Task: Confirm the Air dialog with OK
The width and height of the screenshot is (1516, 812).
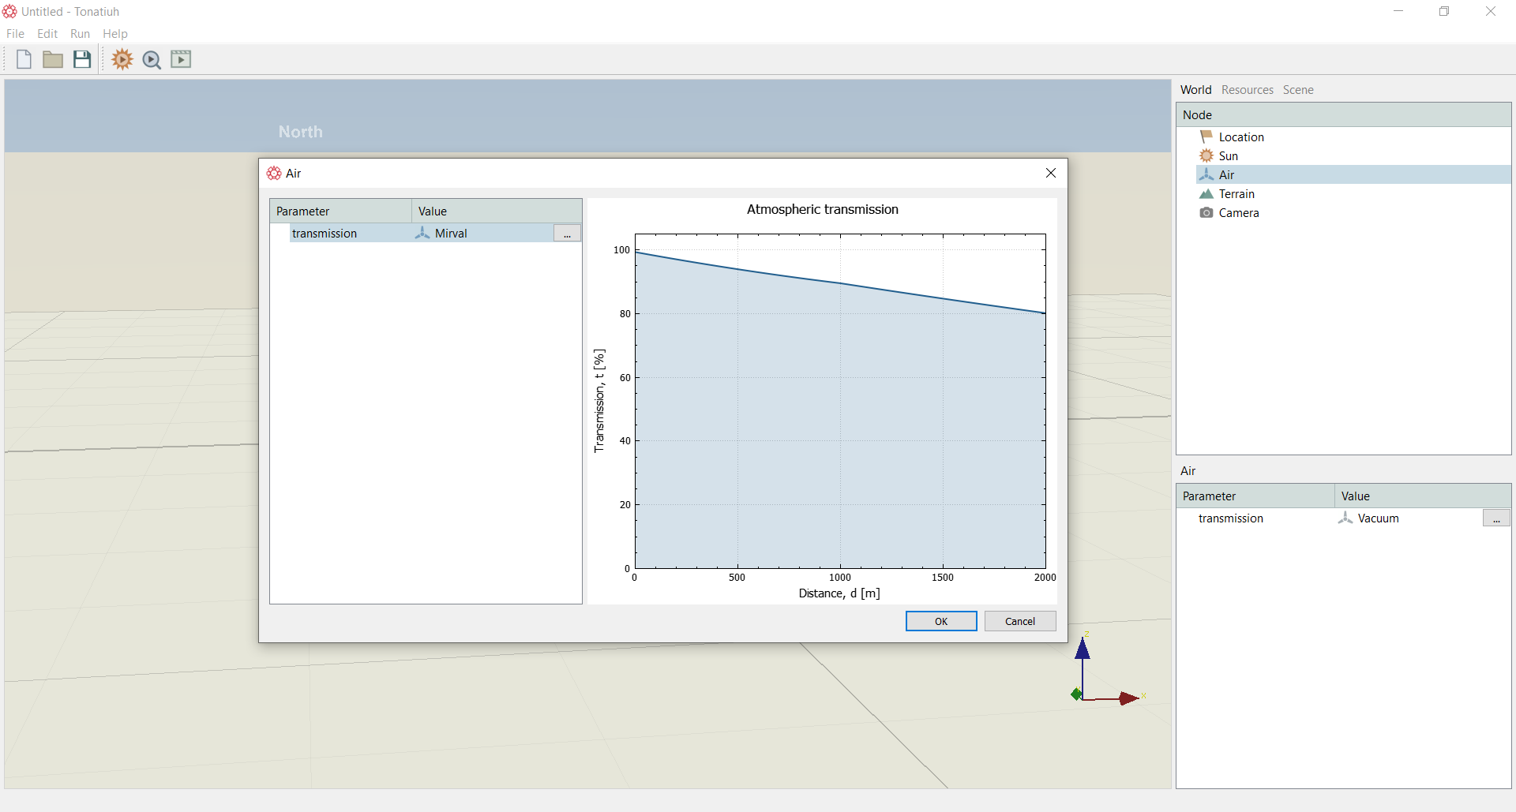Action: click(x=941, y=621)
